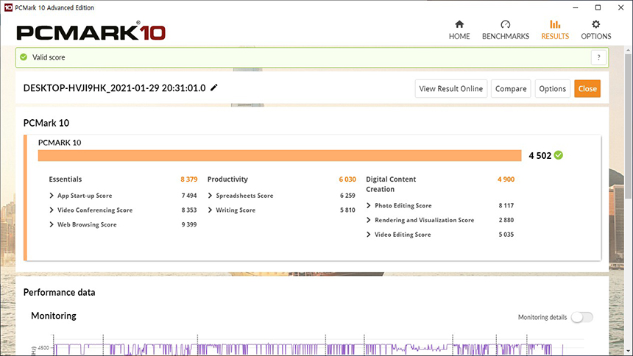Click the green check next to 4 502
The image size is (633, 356).
point(559,155)
